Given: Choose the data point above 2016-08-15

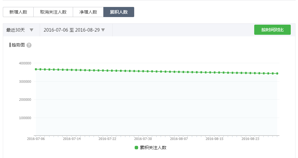Looking at the screenshot, I should click(215, 72).
